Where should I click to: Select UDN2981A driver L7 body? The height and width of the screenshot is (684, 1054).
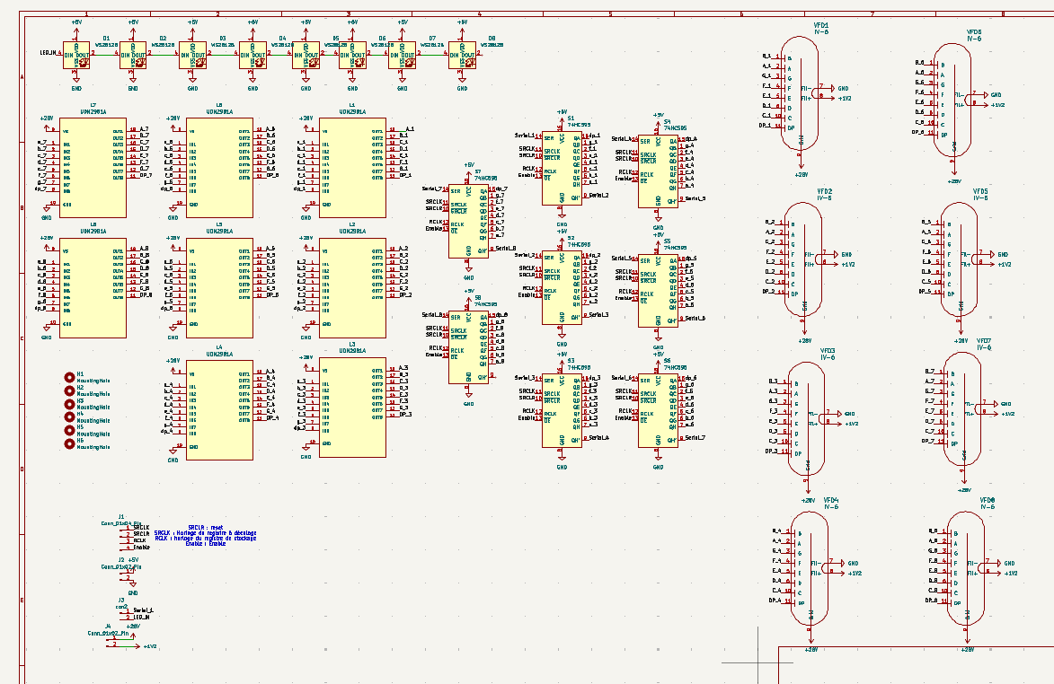[93, 168]
